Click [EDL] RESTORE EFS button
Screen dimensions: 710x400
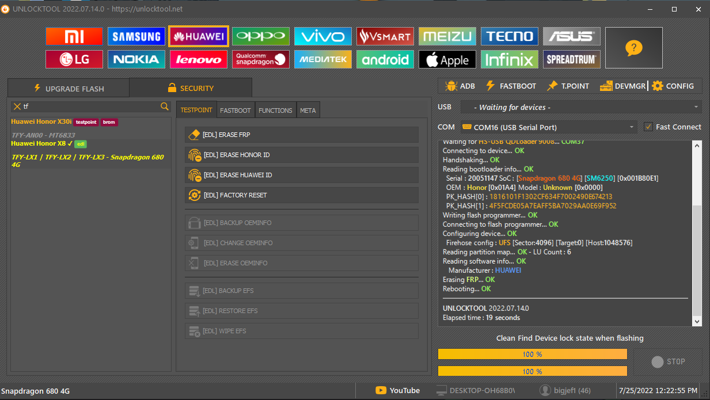click(302, 311)
